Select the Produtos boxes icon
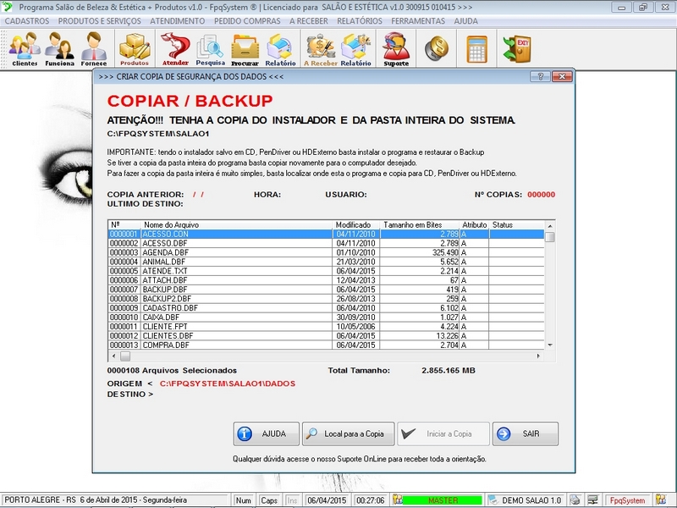Viewport: 677px width, 508px height. (x=134, y=48)
